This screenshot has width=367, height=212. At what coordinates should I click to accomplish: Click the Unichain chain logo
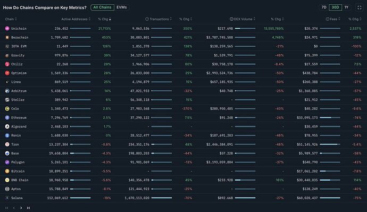(7, 29)
